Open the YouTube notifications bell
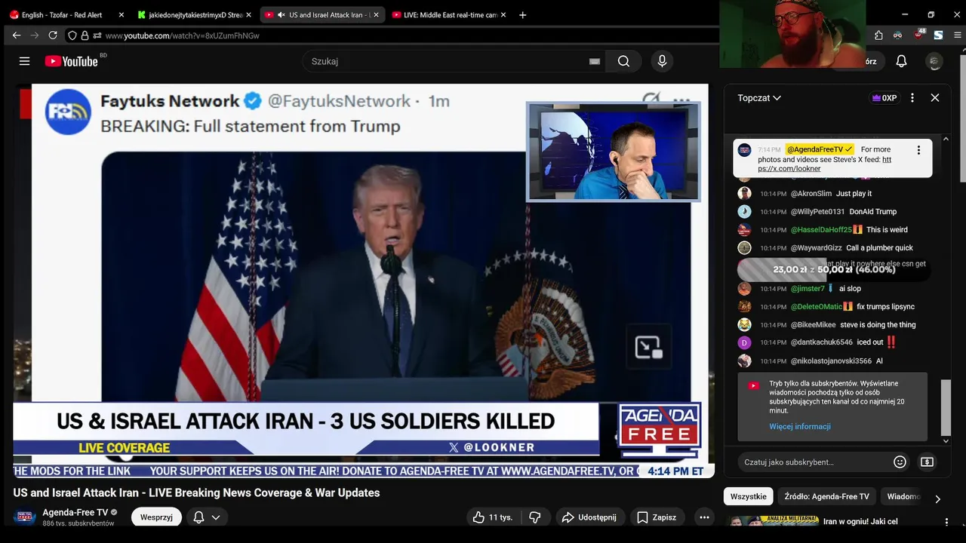The image size is (966, 543). pyautogui.click(x=901, y=61)
